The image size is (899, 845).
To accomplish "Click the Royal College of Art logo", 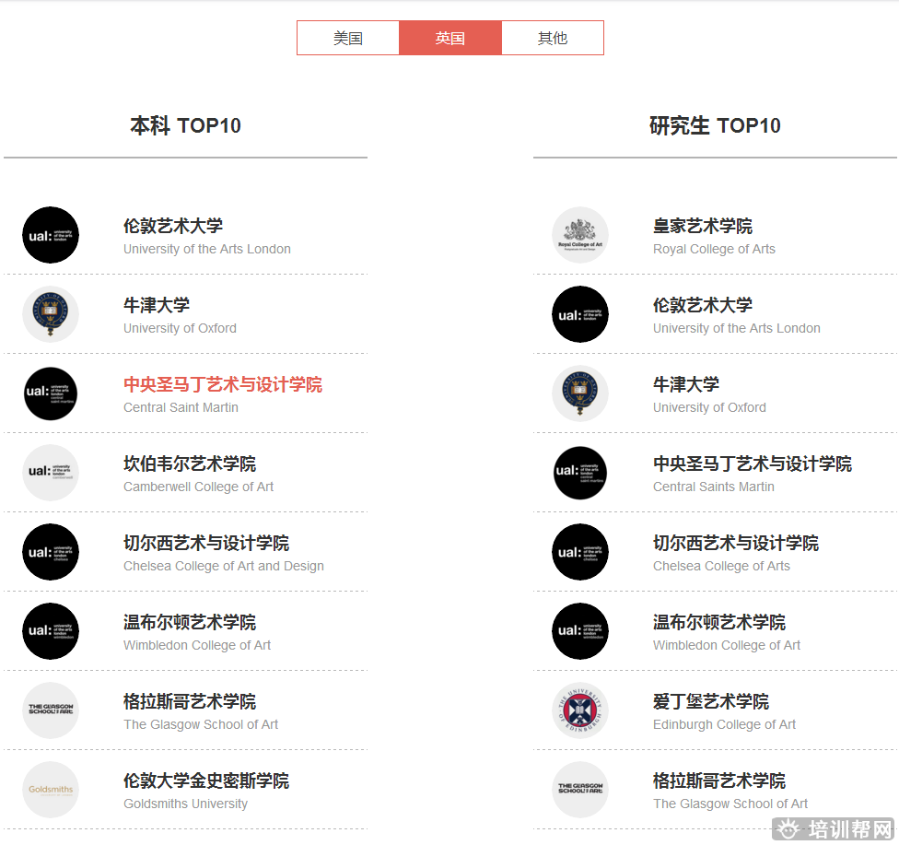I will point(580,235).
